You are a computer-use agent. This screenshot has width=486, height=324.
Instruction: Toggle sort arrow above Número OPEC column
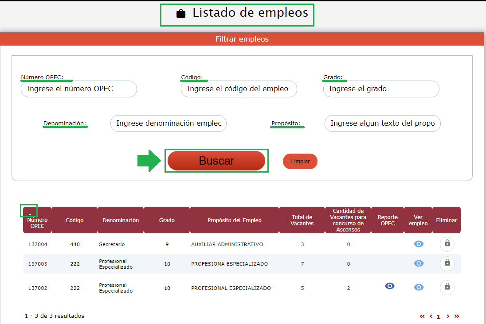click(30, 214)
